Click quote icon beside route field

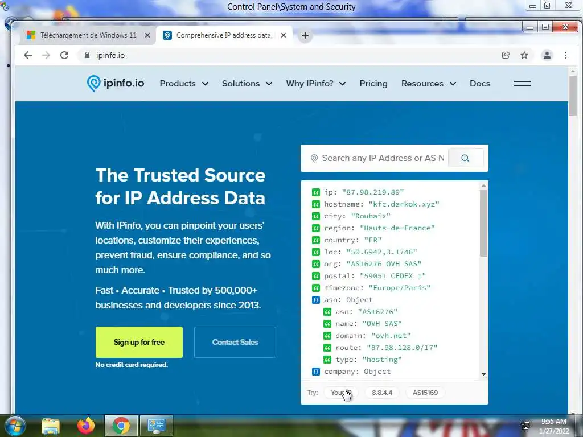coord(327,348)
